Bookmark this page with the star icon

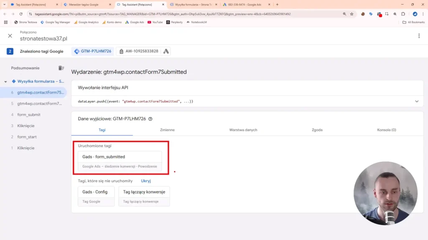coord(352,14)
